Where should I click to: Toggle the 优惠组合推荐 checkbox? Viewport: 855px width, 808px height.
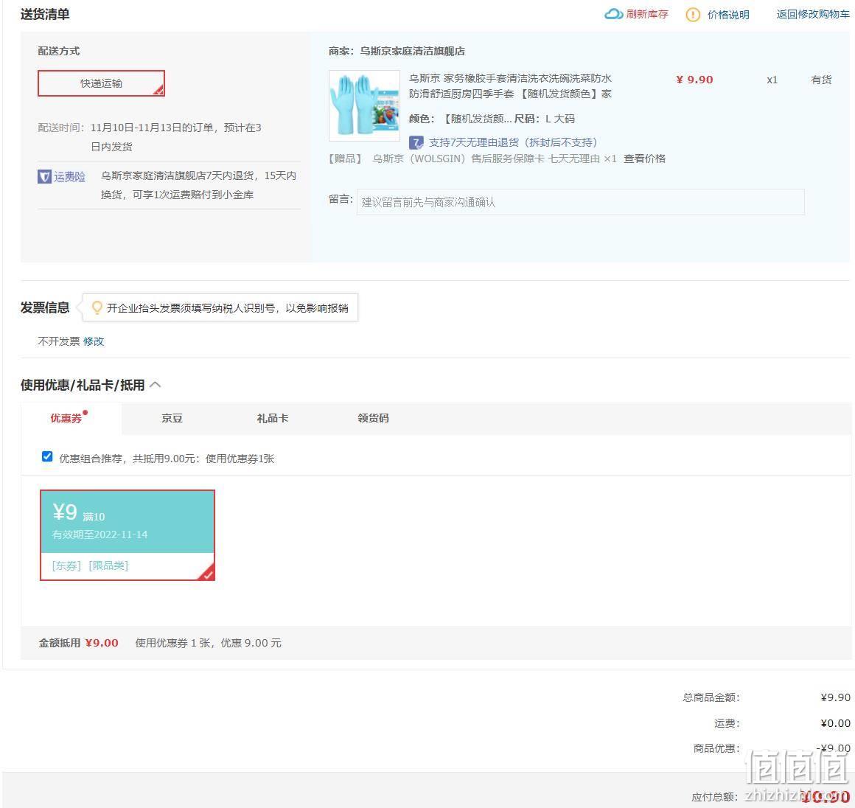[x=47, y=456]
